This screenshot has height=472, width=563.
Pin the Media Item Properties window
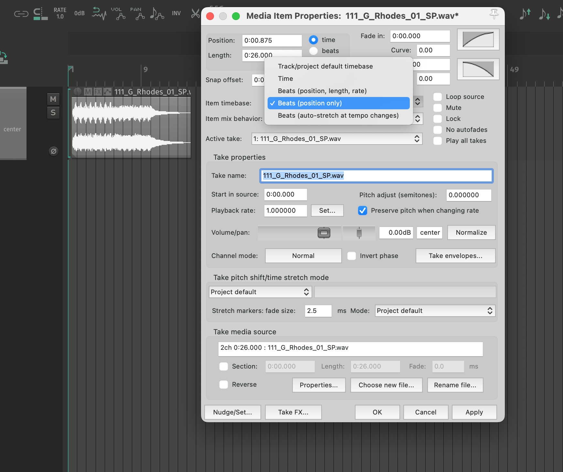[x=494, y=14]
